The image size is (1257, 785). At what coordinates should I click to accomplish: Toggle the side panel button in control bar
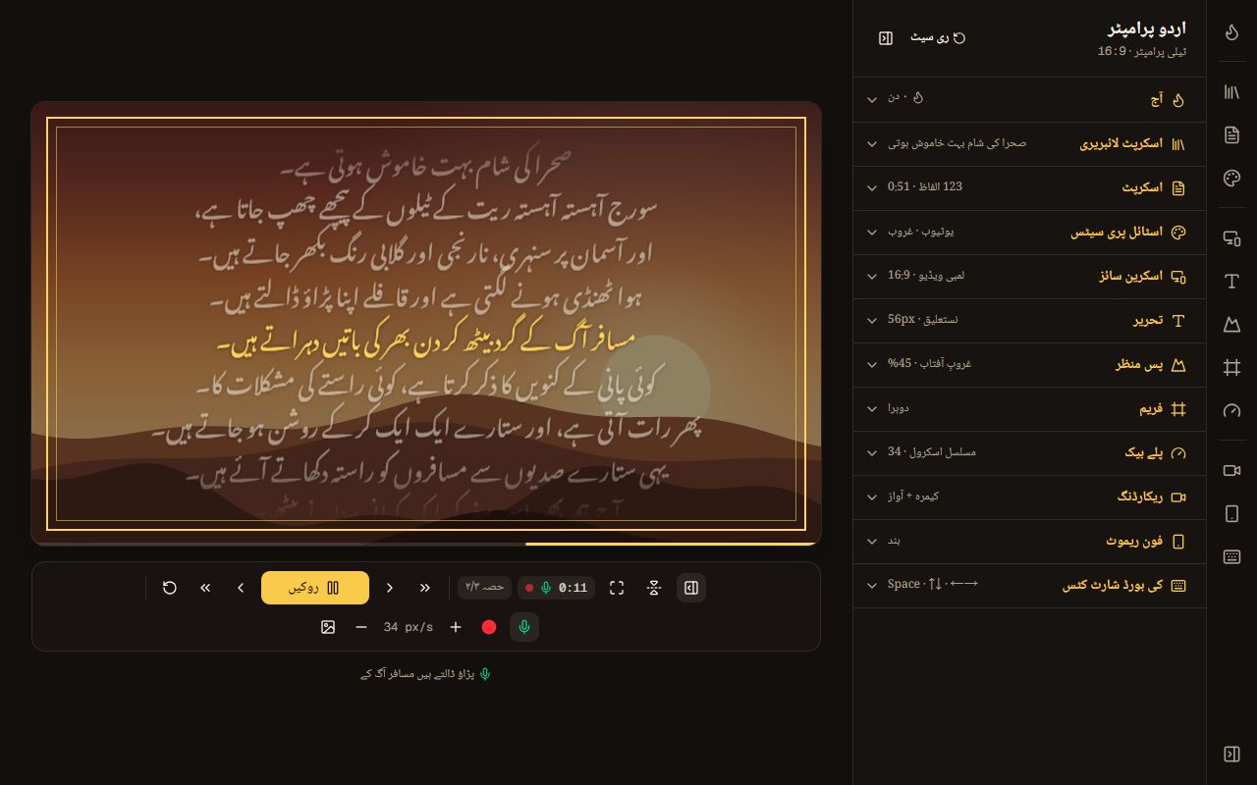coord(691,588)
